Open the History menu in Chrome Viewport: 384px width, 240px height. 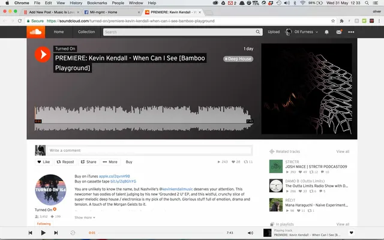coord(76,3)
